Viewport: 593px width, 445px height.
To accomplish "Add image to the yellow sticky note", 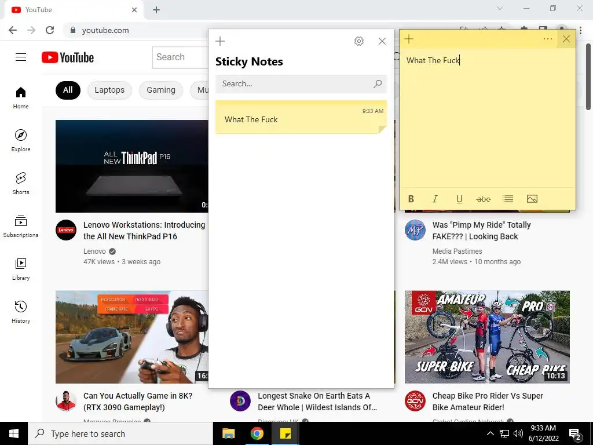I will click(x=532, y=199).
